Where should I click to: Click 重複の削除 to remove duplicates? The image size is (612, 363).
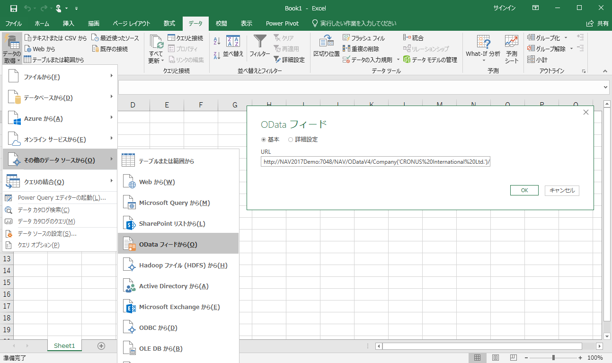tap(361, 49)
